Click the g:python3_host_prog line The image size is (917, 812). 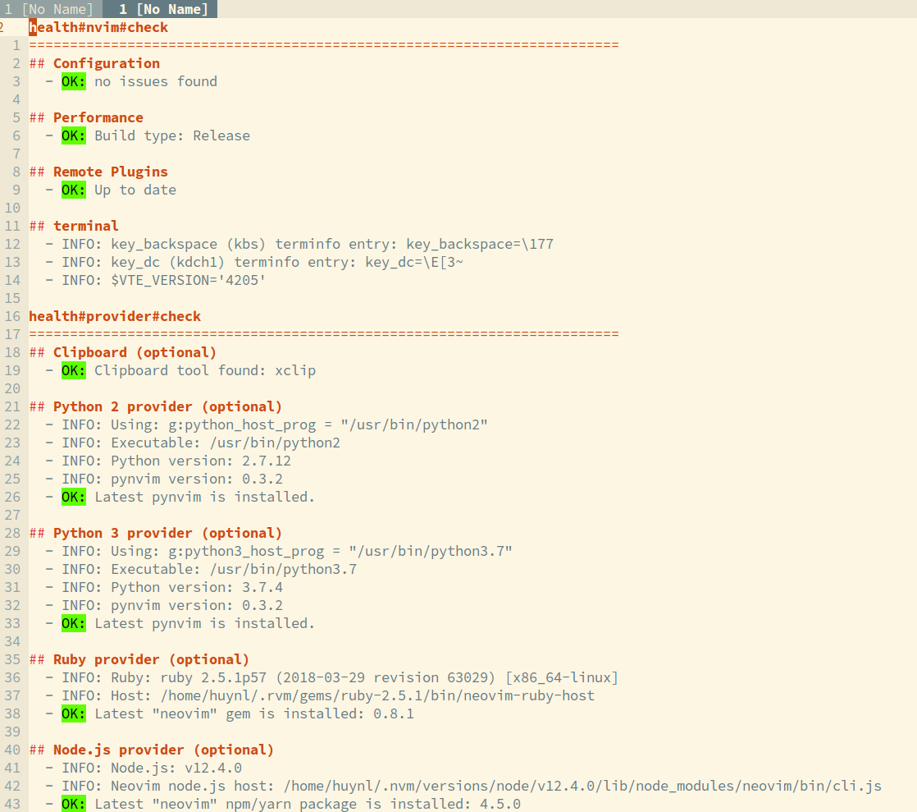[x=279, y=551]
